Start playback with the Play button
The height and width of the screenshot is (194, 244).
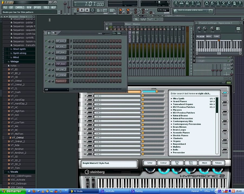82,10
